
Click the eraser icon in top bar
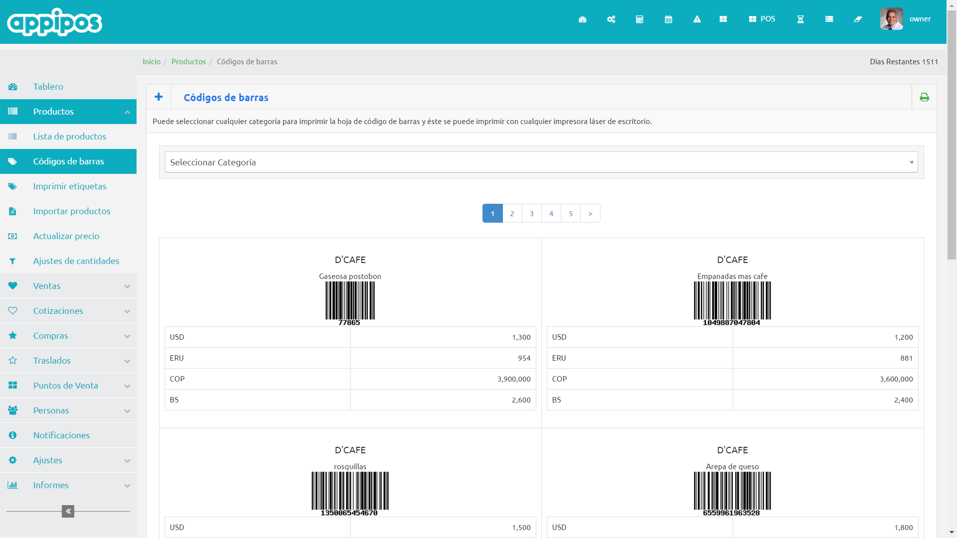[x=857, y=19]
